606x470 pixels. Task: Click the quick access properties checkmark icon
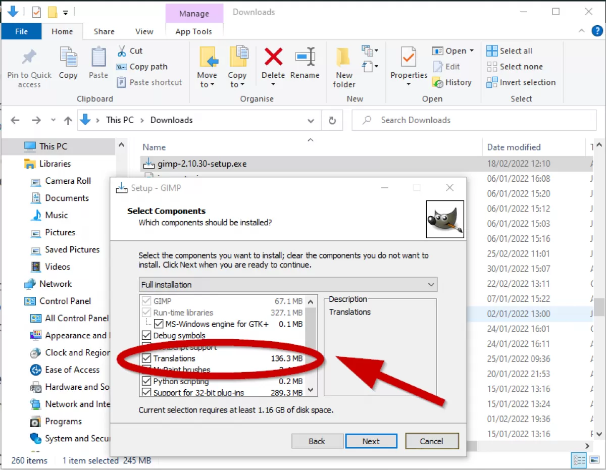(36, 12)
